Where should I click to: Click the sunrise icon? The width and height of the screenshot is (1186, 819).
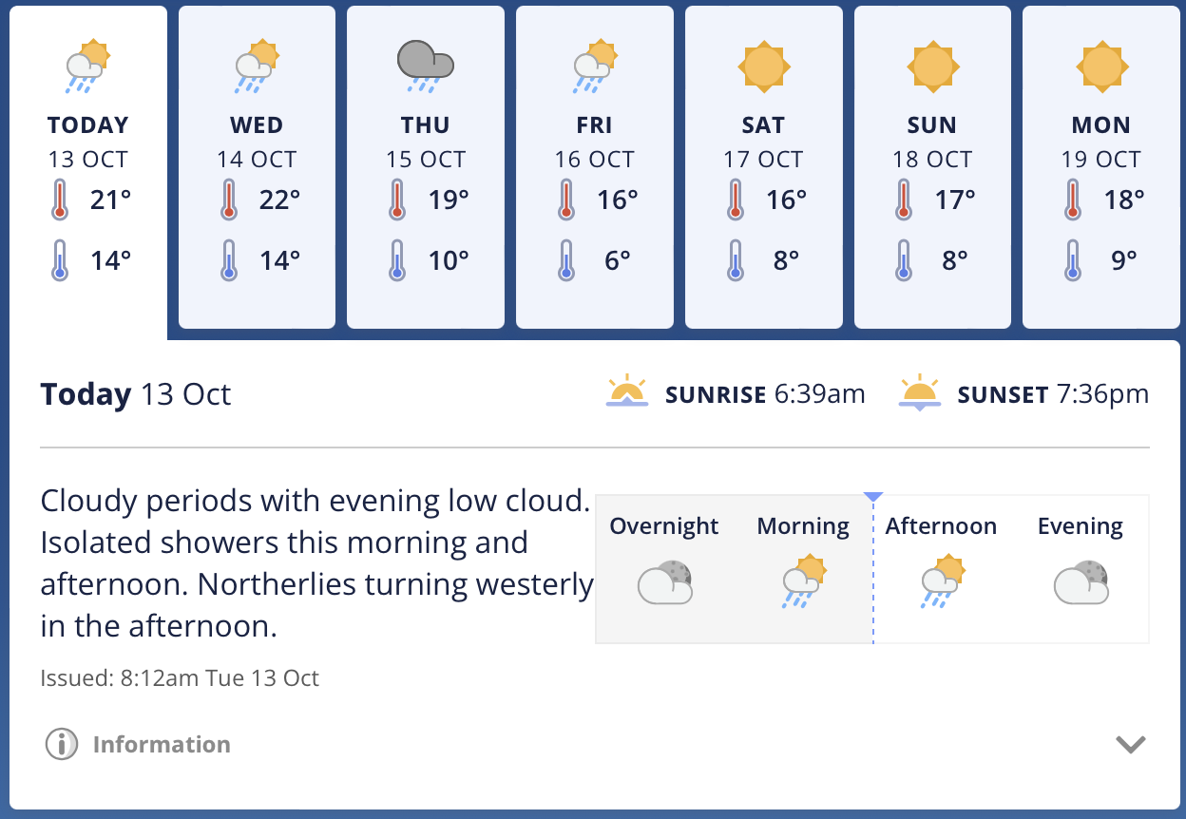tap(627, 393)
